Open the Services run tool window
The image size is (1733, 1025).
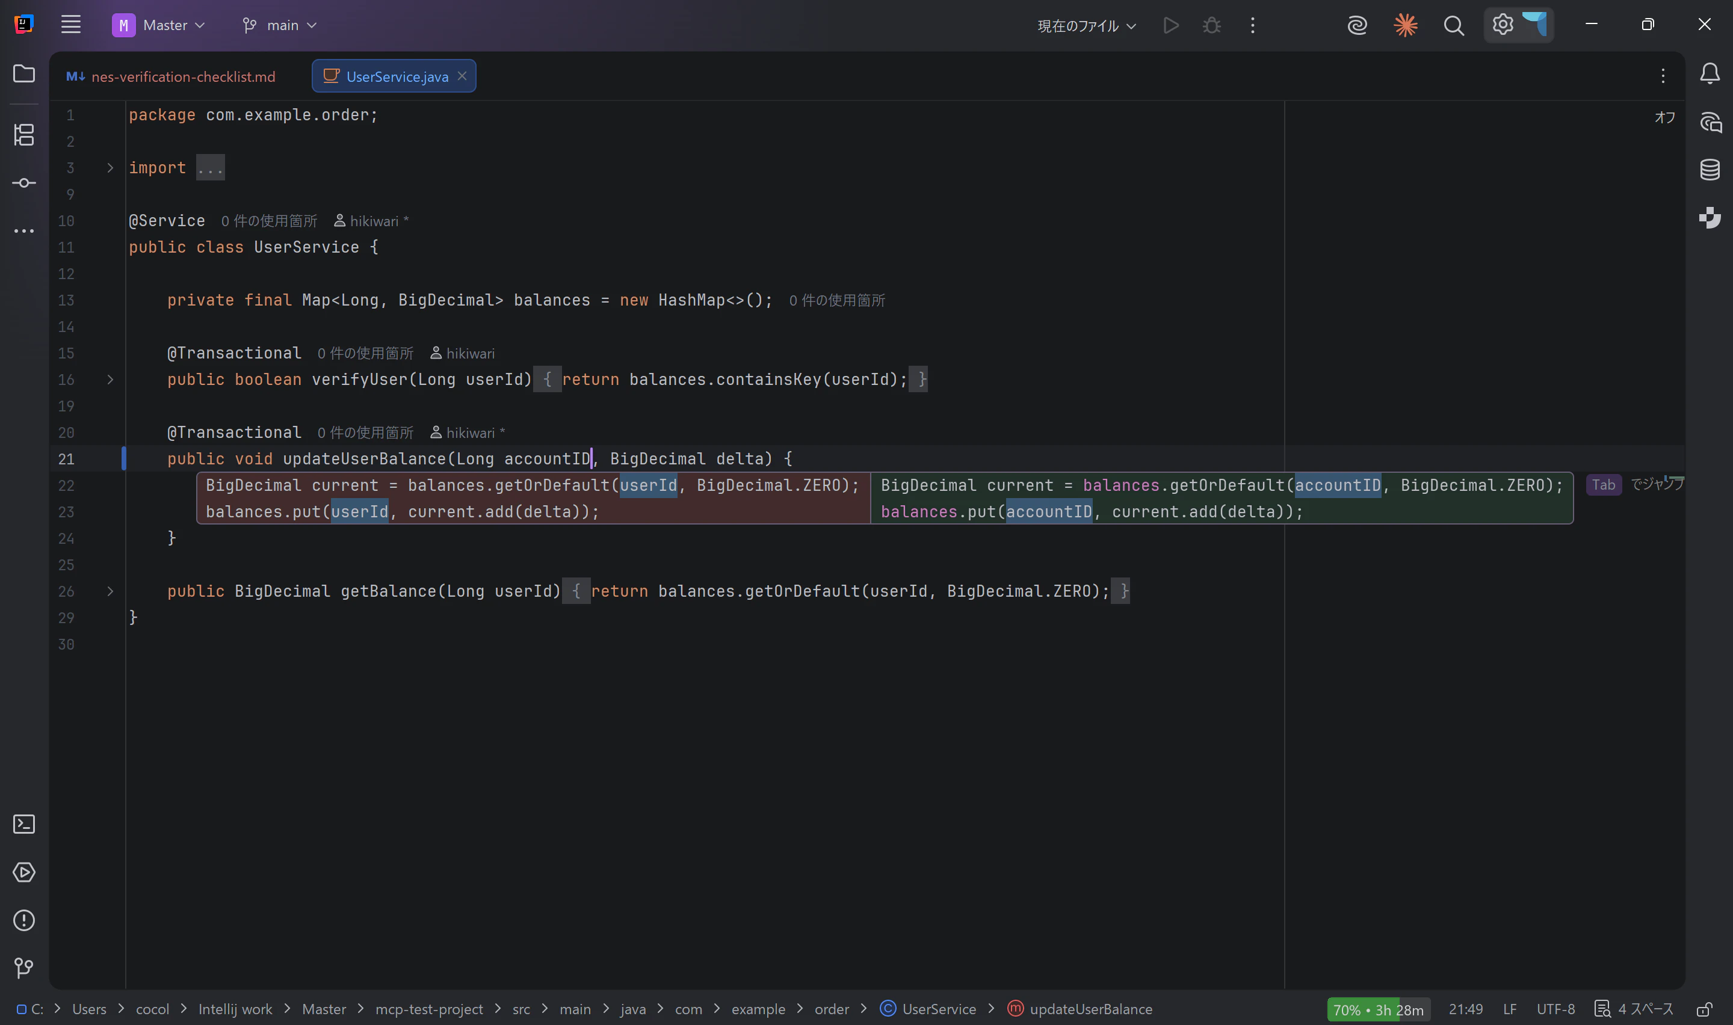(24, 872)
